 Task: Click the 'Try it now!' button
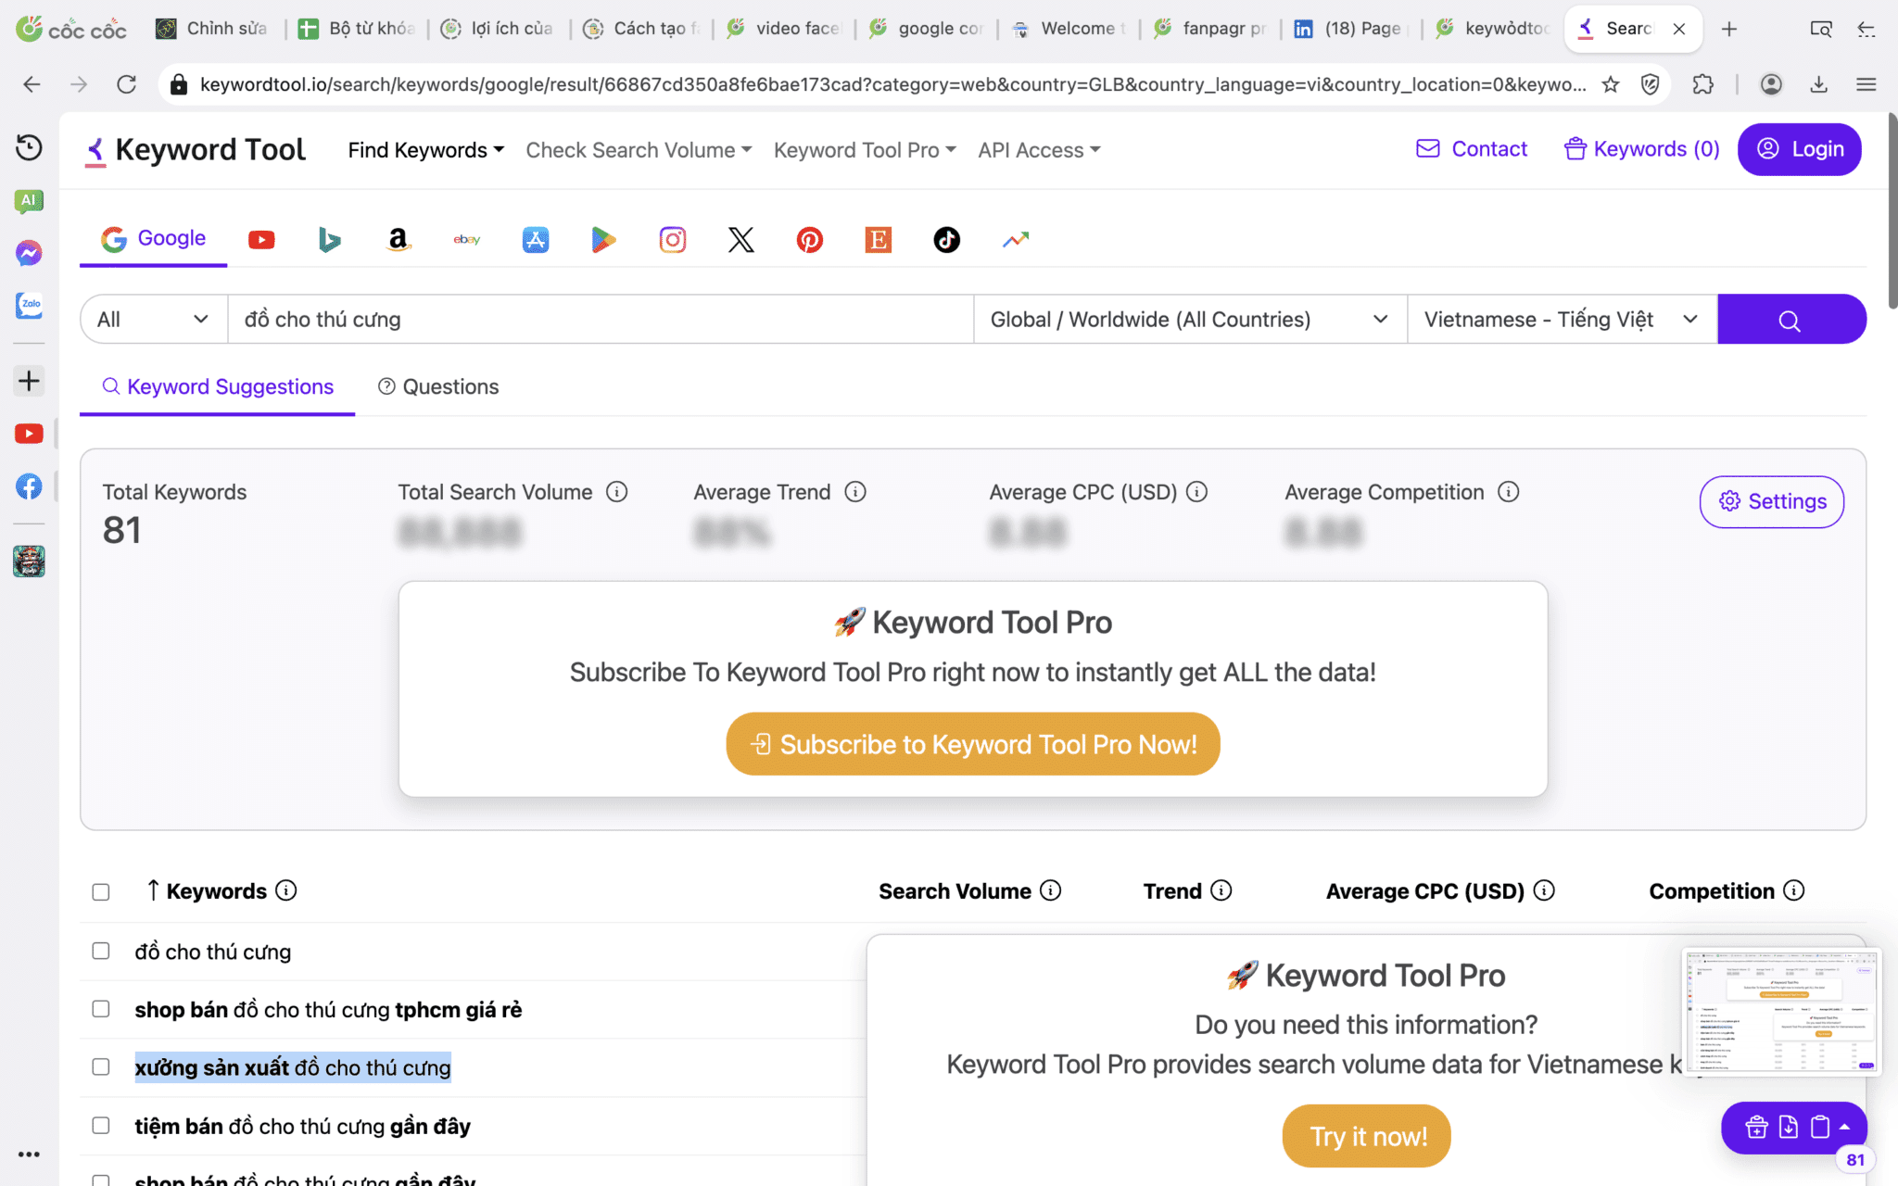point(1367,1136)
